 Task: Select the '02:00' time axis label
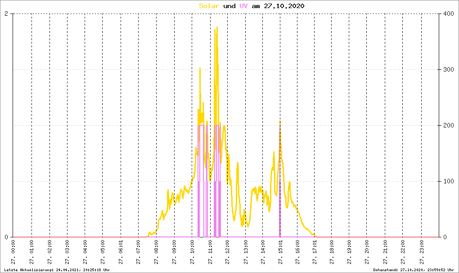49,252
